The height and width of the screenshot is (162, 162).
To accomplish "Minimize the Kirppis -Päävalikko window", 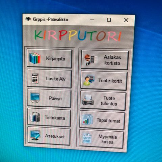I will click(92, 20).
